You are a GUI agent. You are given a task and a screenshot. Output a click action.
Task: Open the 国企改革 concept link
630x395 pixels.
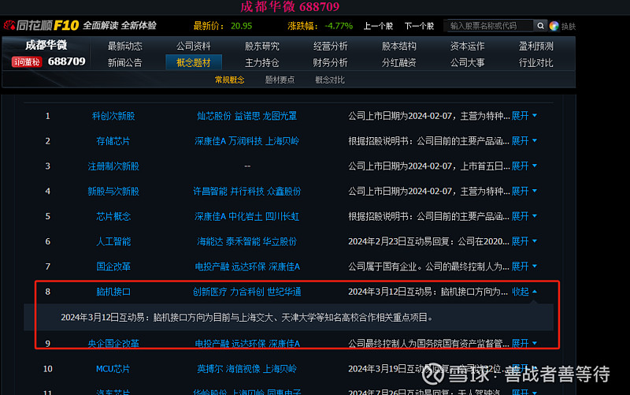[x=113, y=266]
